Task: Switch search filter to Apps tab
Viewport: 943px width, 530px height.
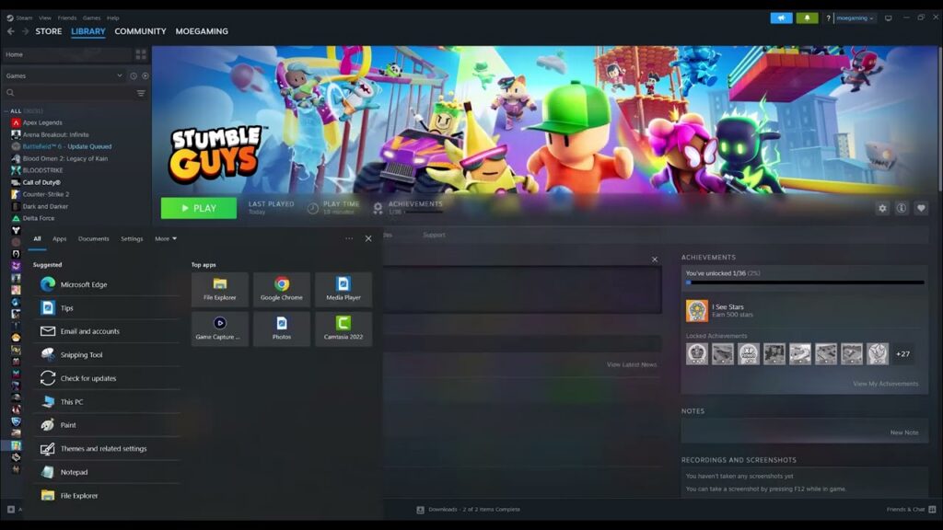Action: [59, 238]
